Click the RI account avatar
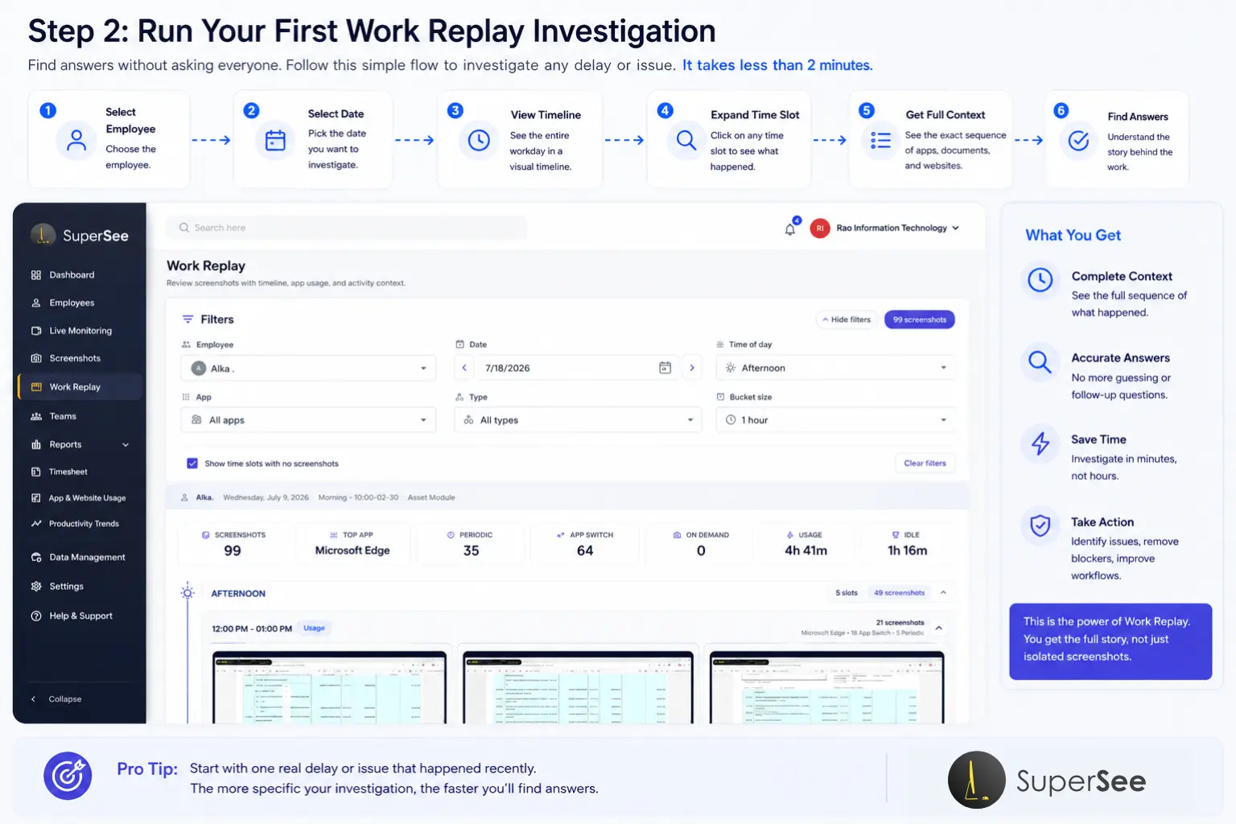1236x824 pixels. click(x=820, y=229)
